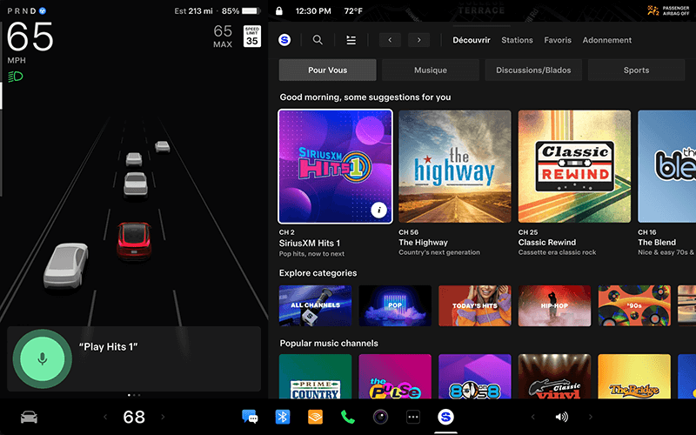
Task: Select the Musique filter button
Action: 430,70
